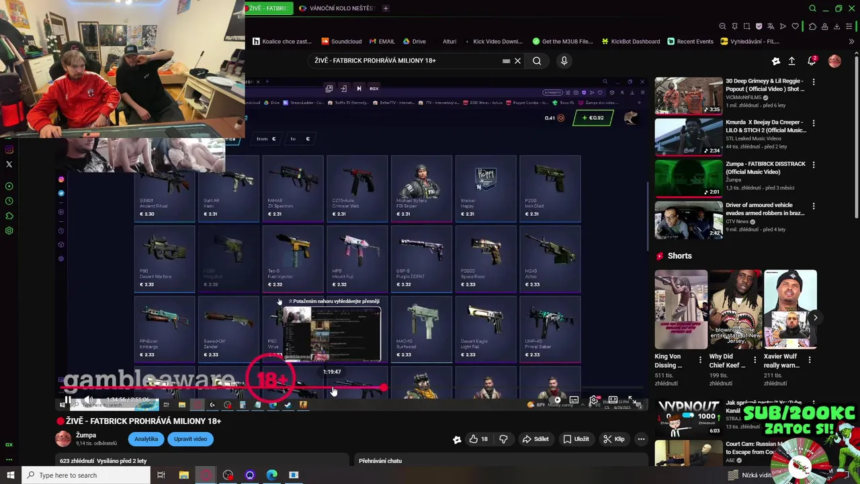Screen dimensions: 860x484
Task: Create a clip with the Klip button
Action: [613, 439]
